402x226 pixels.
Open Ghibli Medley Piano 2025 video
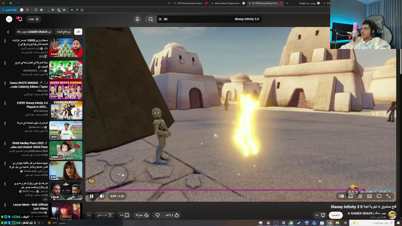pyautogui.click(x=66, y=150)
